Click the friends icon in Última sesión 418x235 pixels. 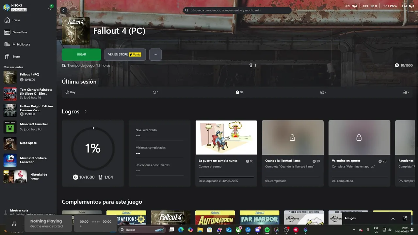click(405, 92)
